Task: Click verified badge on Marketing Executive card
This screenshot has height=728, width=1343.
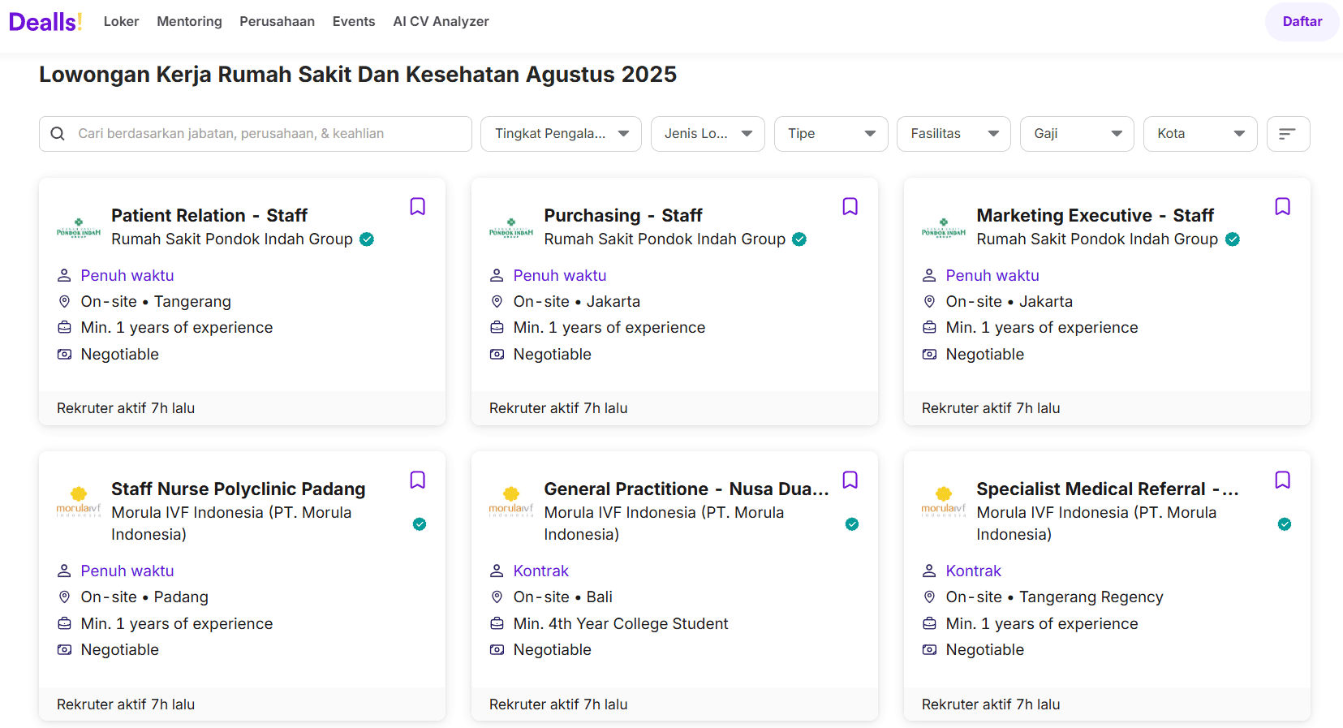Action: point(1233,239)
